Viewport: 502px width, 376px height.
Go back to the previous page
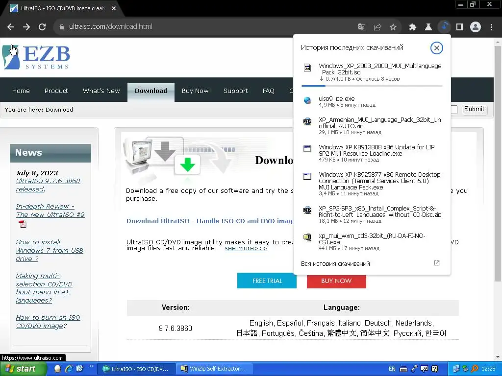coord(11,27)
